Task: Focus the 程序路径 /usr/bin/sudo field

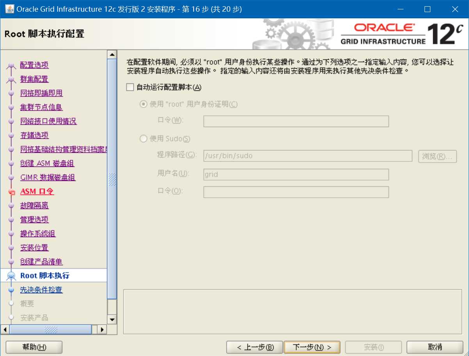Action: tap(308, 156)
